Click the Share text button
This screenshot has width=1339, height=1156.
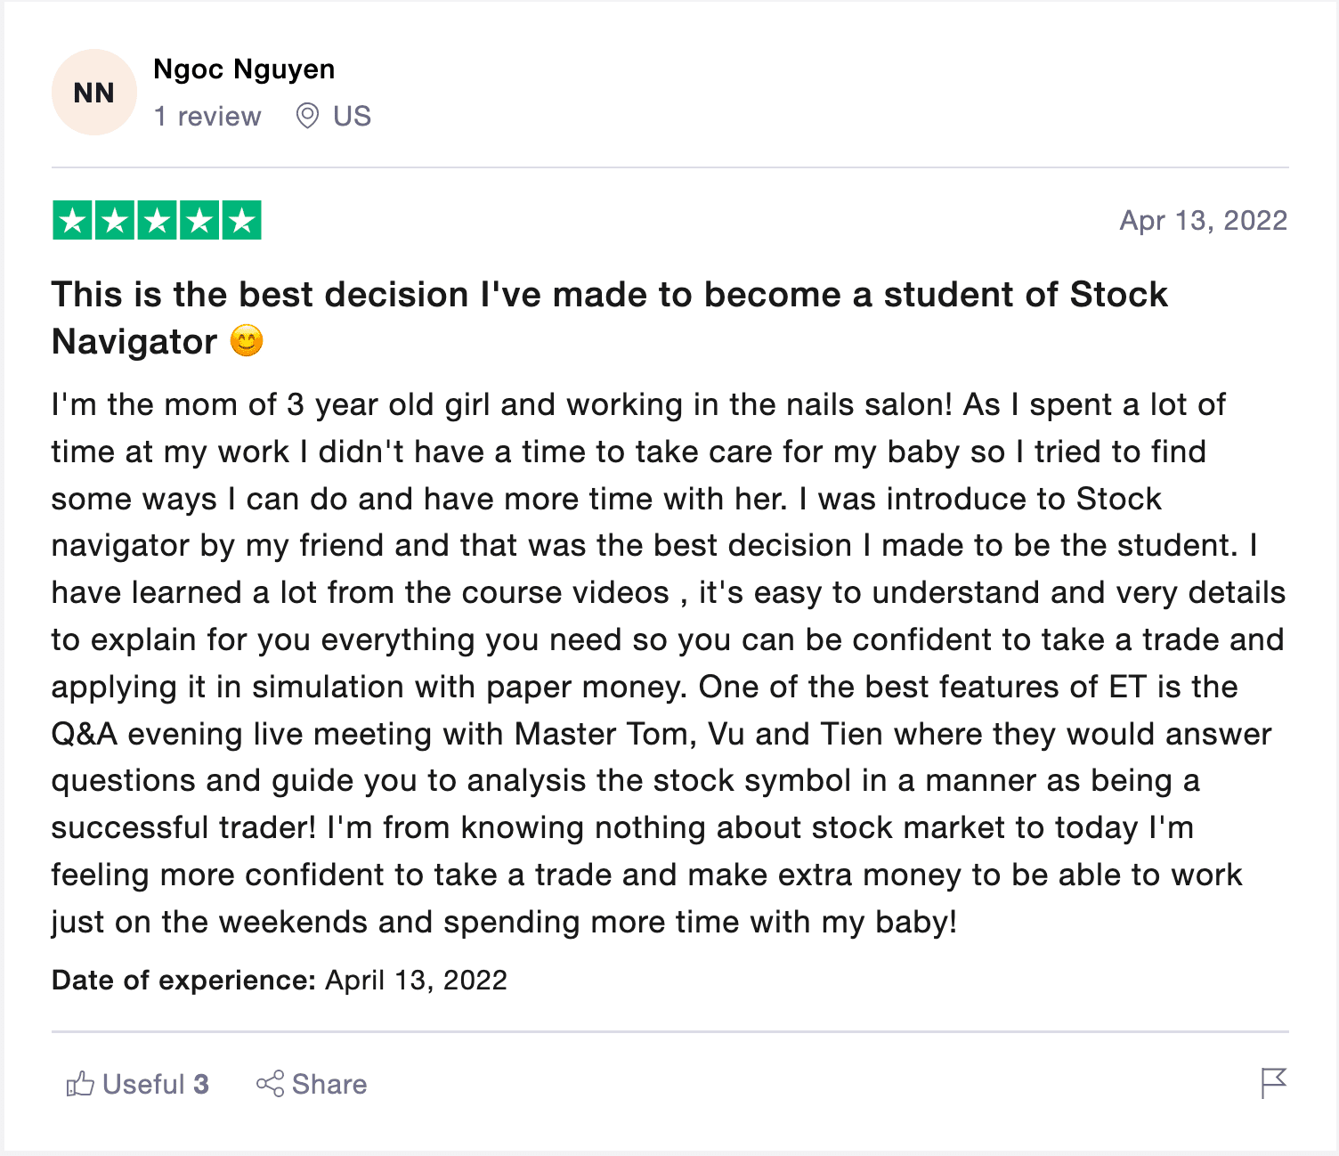(x=329, y=1085)
